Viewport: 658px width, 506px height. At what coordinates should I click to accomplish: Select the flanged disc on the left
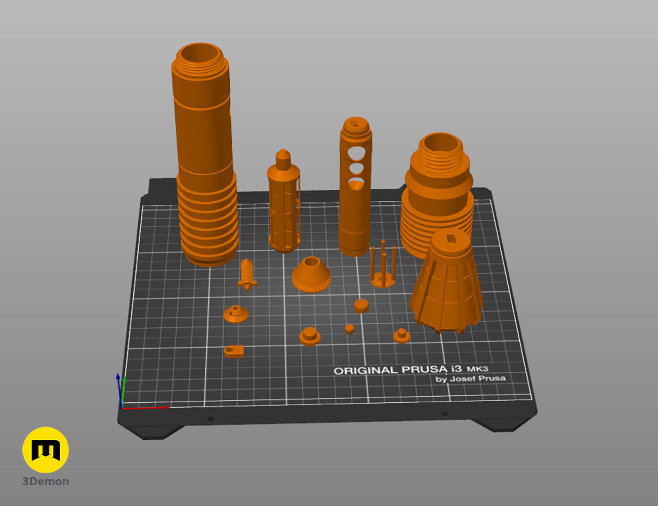click(236, 314)
